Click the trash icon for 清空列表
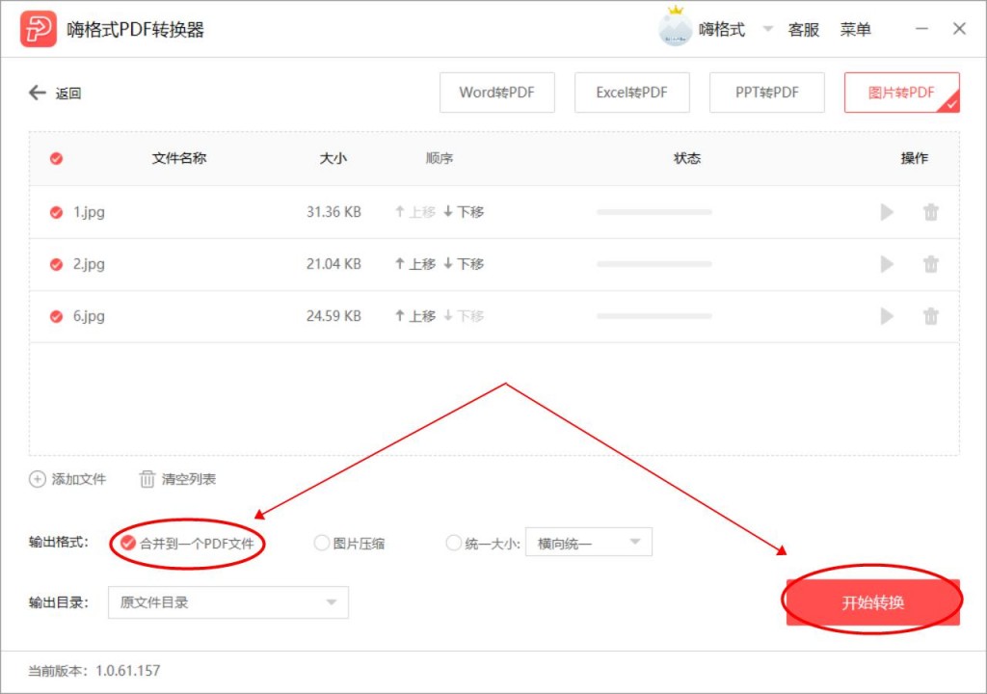 (x=147, y=479)
